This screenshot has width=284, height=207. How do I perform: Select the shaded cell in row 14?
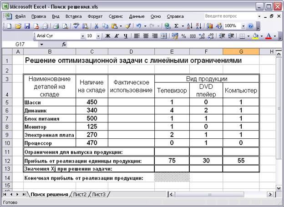coord(172,177)
